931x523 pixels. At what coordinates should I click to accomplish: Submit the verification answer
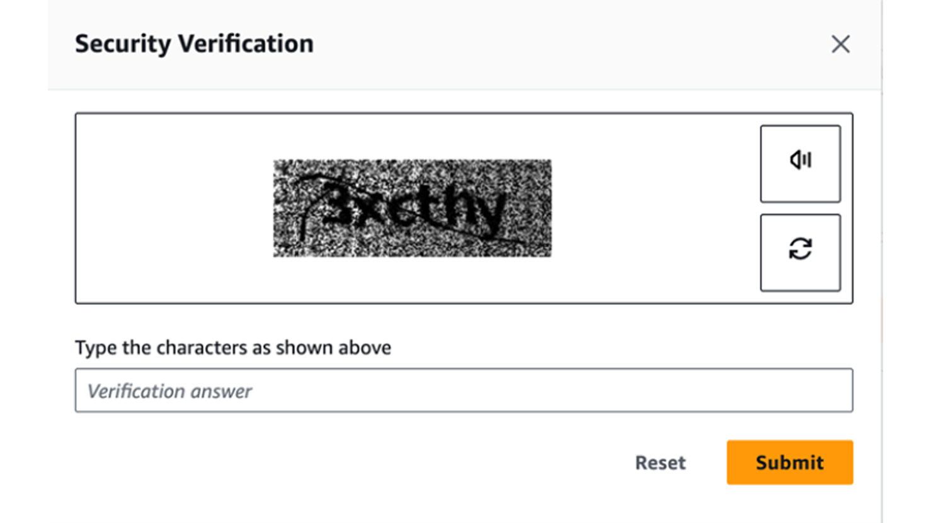pyautogui.click(x=789, y=463)
